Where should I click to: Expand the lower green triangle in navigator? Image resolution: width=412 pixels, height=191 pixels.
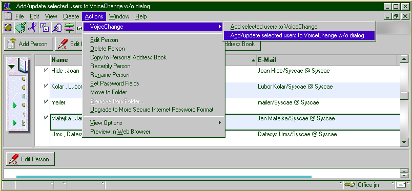[15, 123]
